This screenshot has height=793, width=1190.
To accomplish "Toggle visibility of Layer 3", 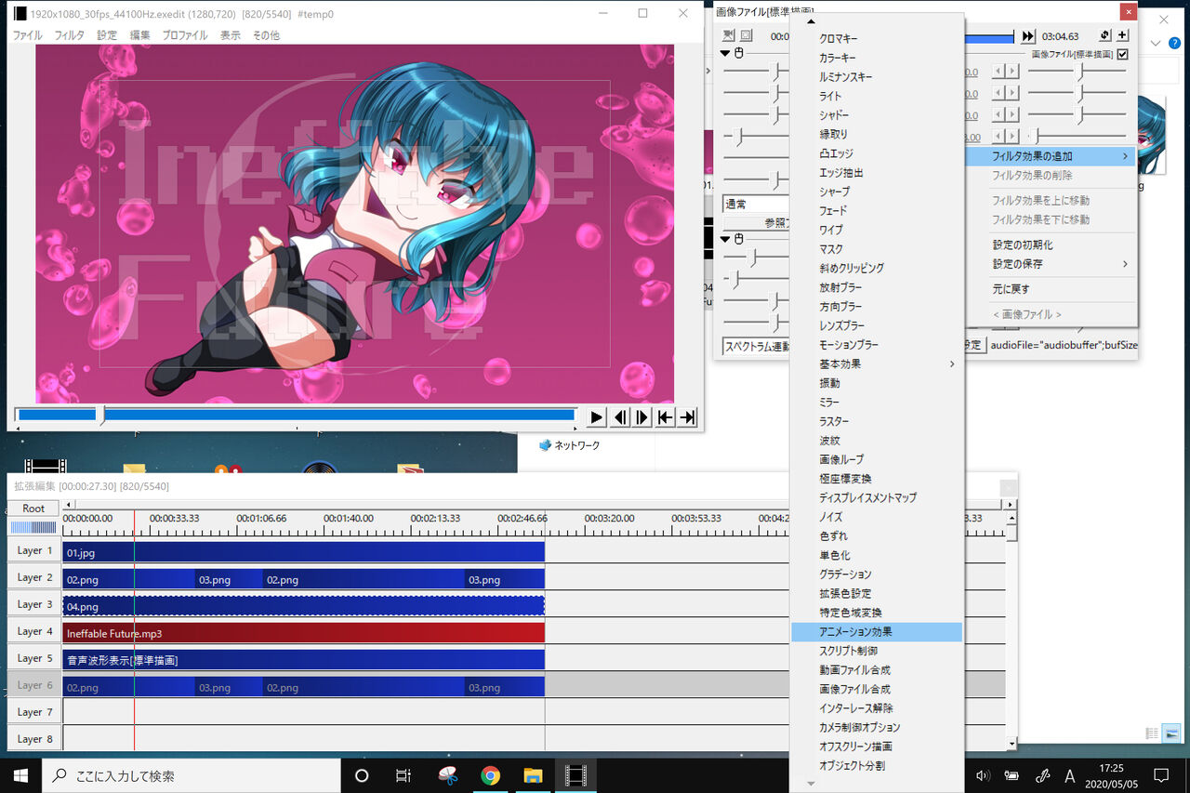I will (34, 604).
